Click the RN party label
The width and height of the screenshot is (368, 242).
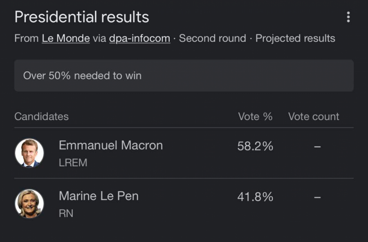click(66, 213)
